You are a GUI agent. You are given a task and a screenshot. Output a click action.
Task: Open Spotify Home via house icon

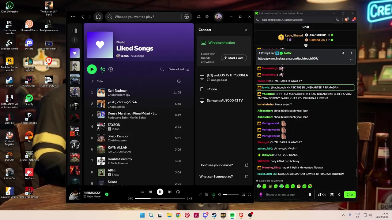[x=98, y=17]
